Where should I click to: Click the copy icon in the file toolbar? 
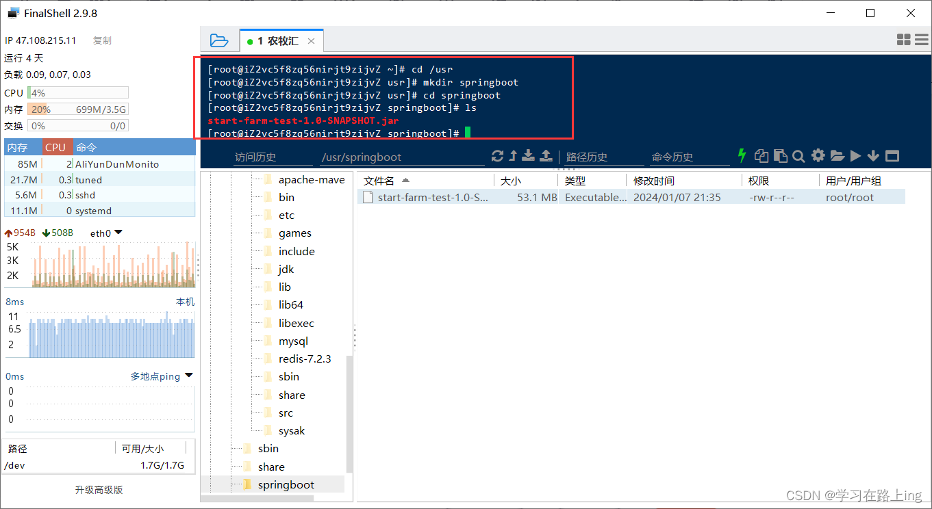[x=761, y=156]
